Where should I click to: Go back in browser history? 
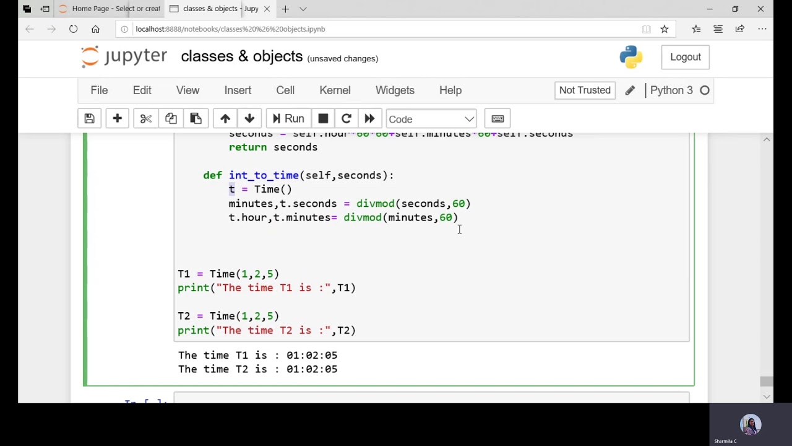(x=29, y=29)
